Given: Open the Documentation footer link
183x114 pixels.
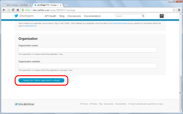Looking at the screenshot, I should pyautogui.click(x=121, y=104).
